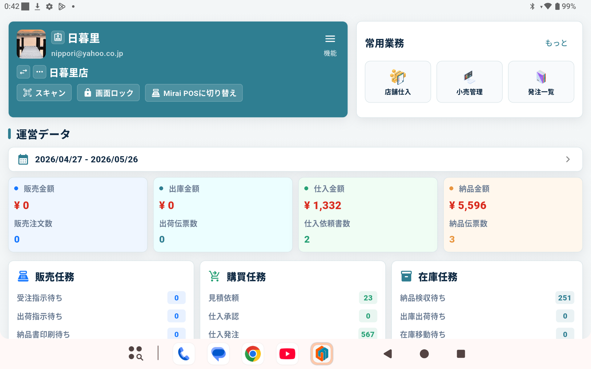The width and height of the screenshot is (591, 369).
Task: Tap the Android back button
Action: 388,354
